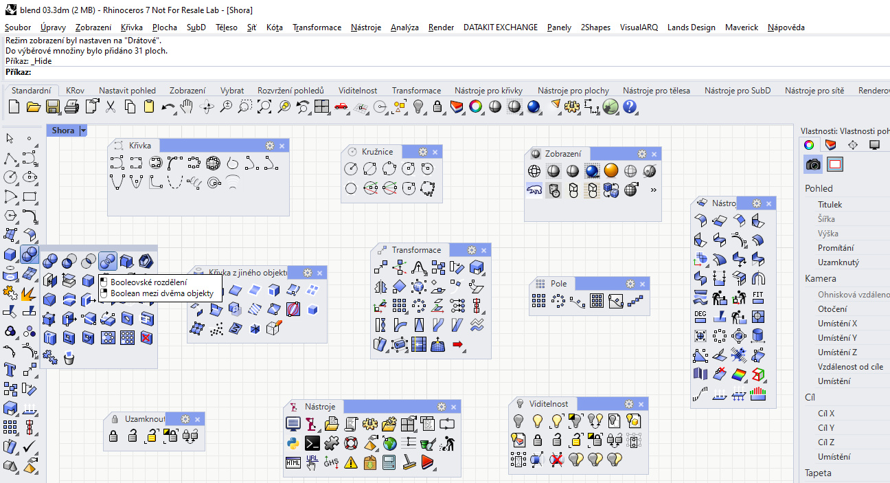Screen dimensions: 890x483
Task: Undo the last action with the curved arrow
Action: click(x=168, y=106)
